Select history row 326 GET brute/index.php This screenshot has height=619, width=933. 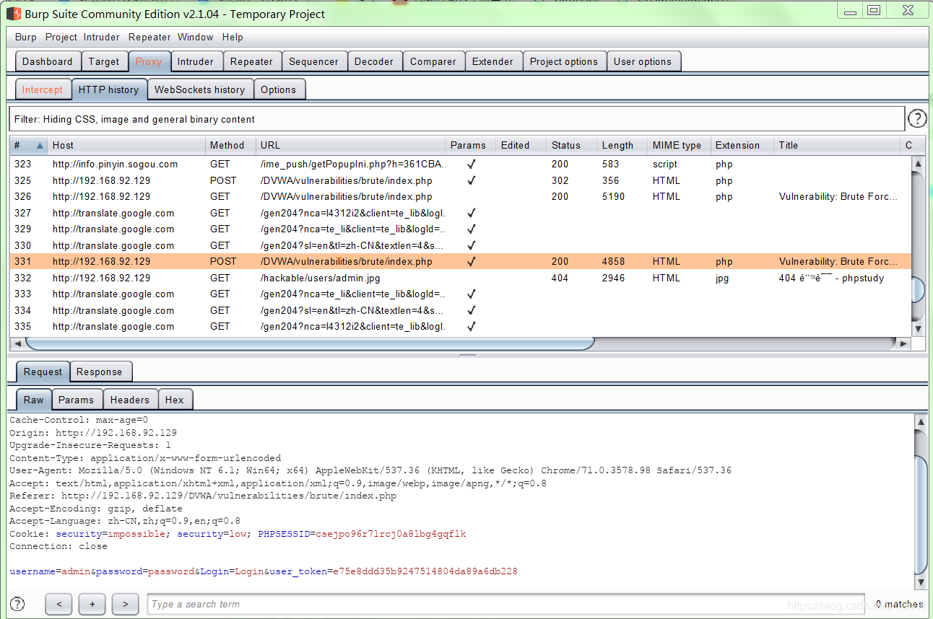point(461,196)
